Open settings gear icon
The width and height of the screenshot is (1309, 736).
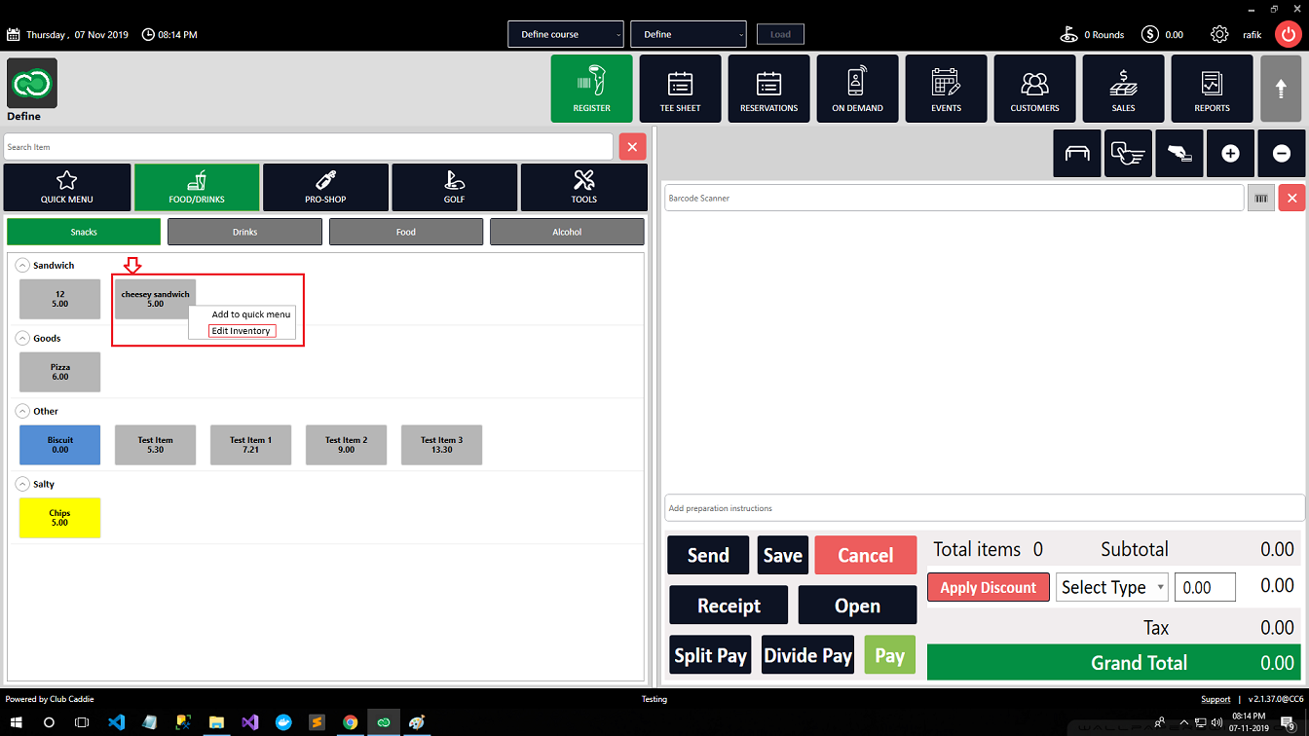(x=1219, y=34)
